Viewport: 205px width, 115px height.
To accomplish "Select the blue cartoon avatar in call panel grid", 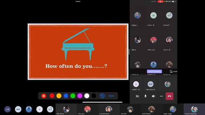I will [153, 65].
